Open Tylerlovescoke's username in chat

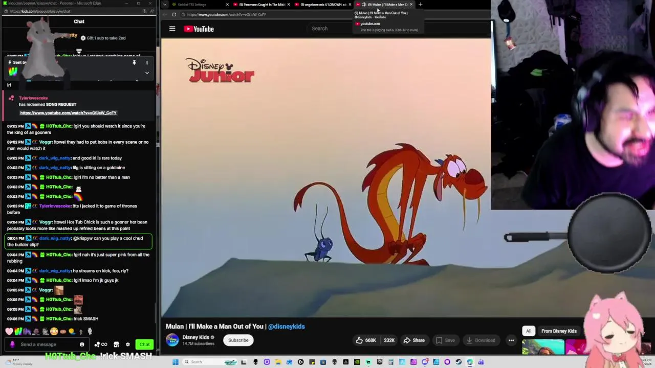pos(55,206)
